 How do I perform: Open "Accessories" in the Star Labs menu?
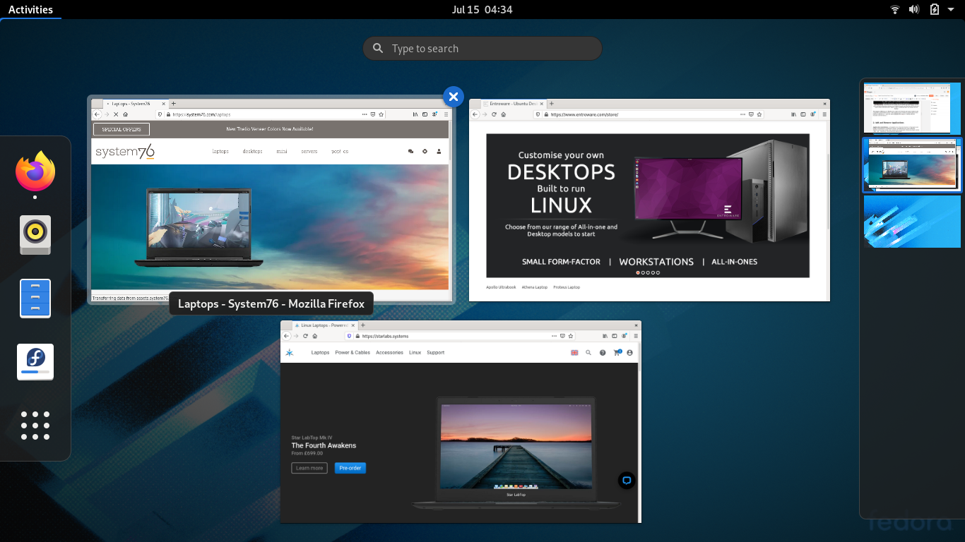389,353
